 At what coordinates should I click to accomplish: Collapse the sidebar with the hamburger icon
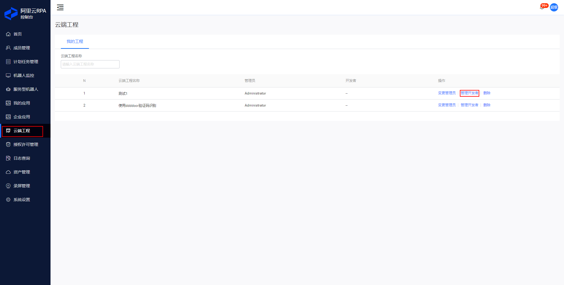coord(60,7)
